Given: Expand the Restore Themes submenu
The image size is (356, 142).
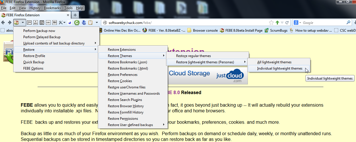Looking at the screenshot, I should [133, 56].
